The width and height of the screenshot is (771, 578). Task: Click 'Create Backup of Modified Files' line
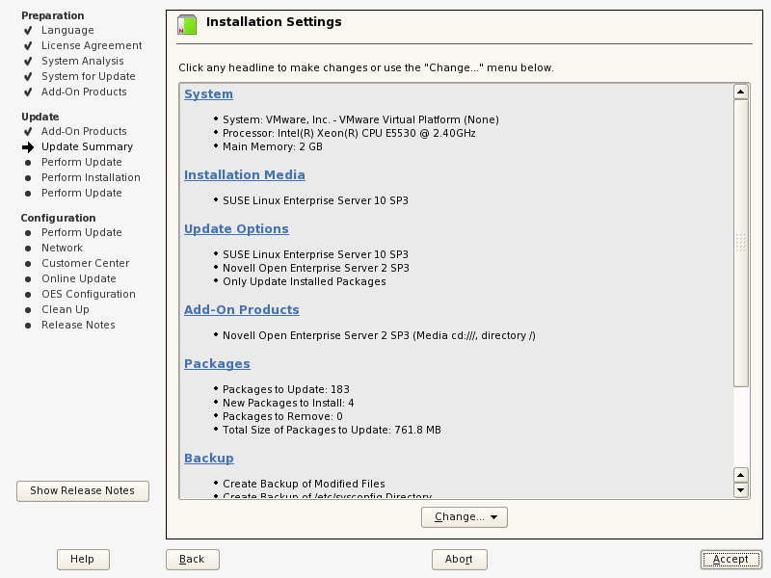304,484
